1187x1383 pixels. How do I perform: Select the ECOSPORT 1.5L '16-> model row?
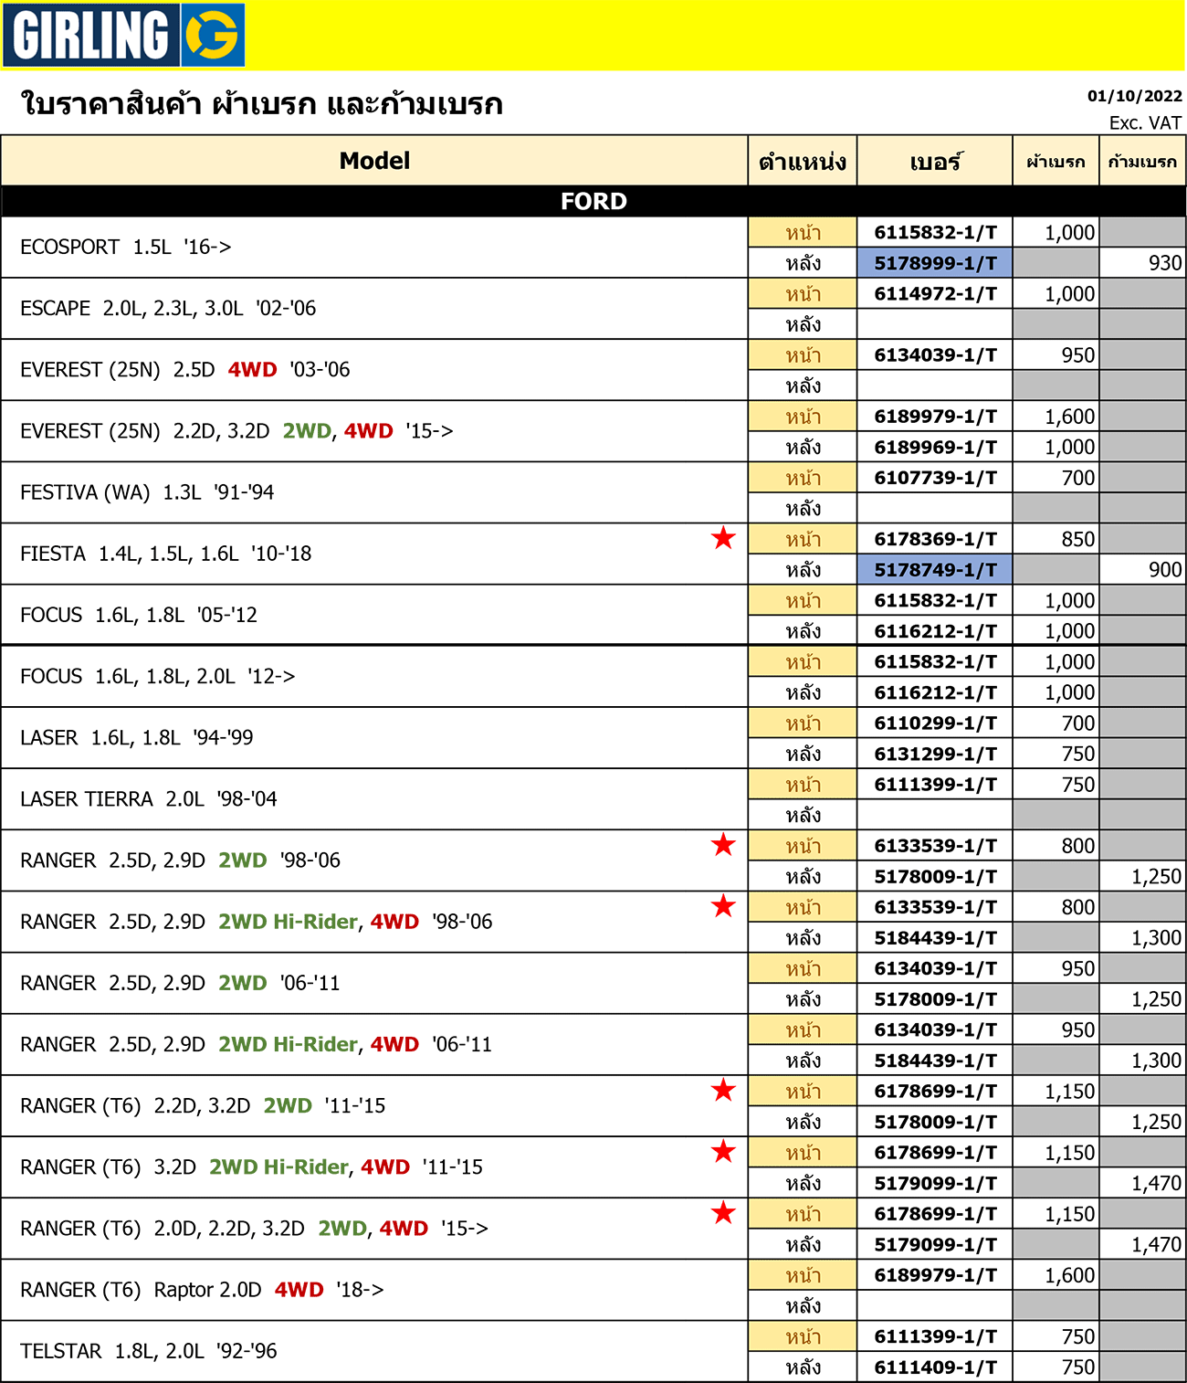click(x=374, y=248)
